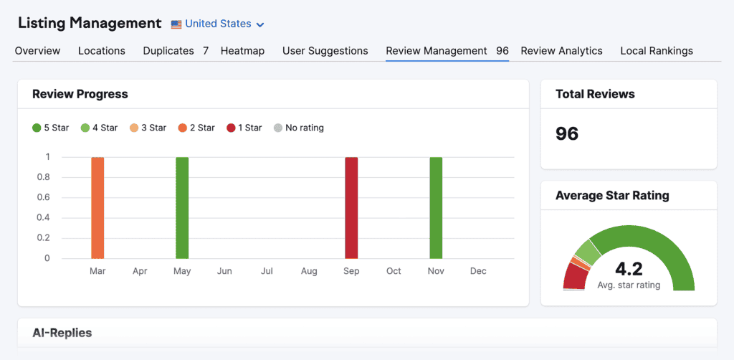Image resolution: width=734 pixels, height=360 pixels.
Task: Toggle the 5 Star legend series
Action: pyautogui.click(x=51, y=128)
